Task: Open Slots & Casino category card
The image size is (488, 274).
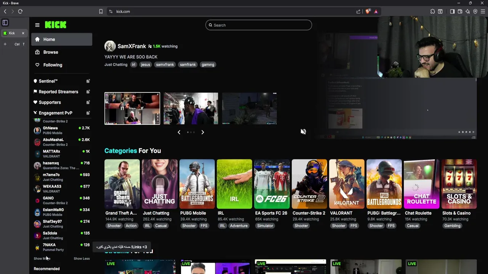Action: pos(459,184)
